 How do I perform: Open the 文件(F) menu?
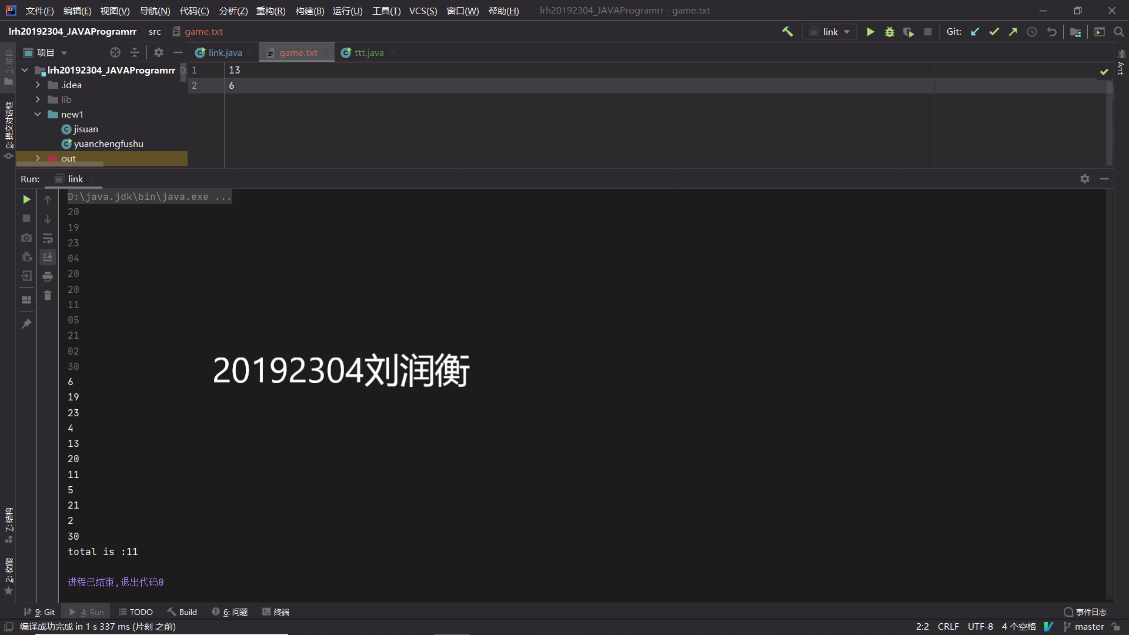point(39,11)
